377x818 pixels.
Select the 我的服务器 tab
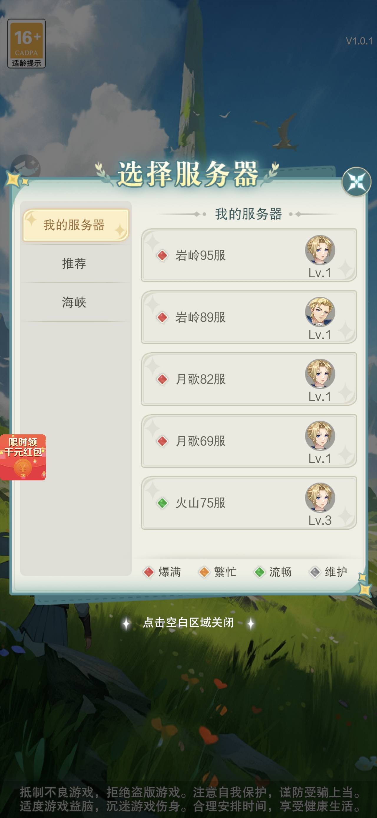point(76,225)
